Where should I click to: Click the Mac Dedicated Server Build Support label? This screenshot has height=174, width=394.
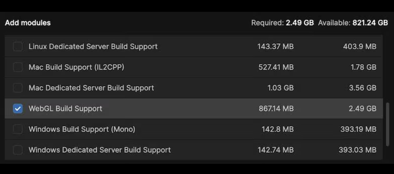91,88
